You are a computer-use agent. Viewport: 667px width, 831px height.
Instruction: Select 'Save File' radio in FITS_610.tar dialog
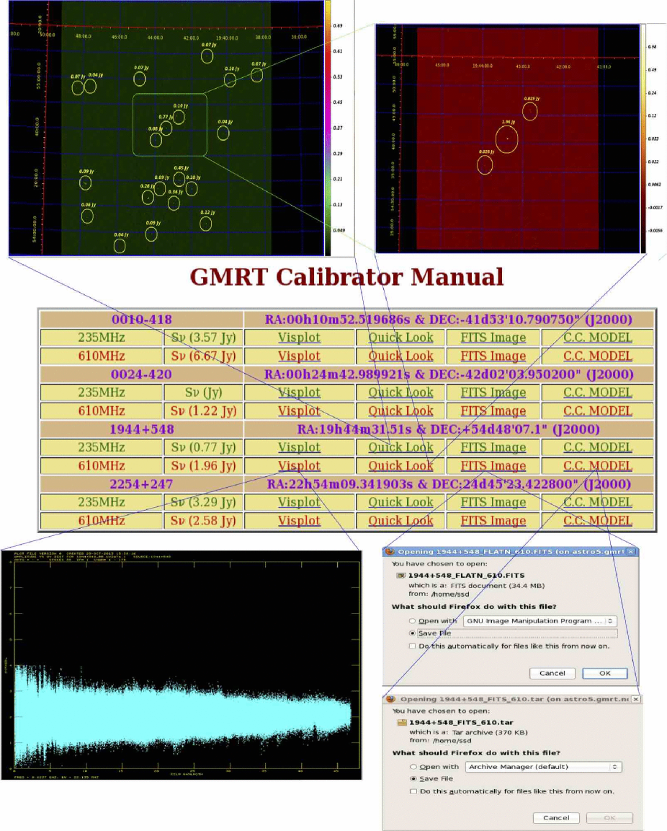413,779
